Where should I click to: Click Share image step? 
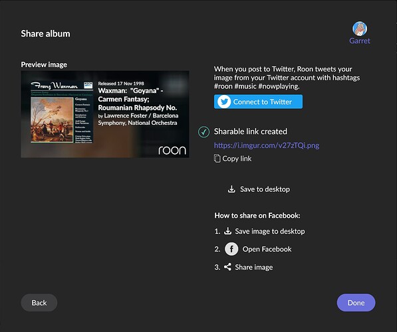click(x=254, y=268)
